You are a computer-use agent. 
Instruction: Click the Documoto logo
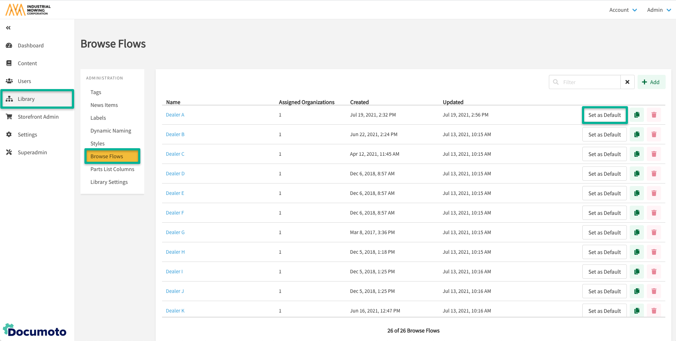[35, 330]
